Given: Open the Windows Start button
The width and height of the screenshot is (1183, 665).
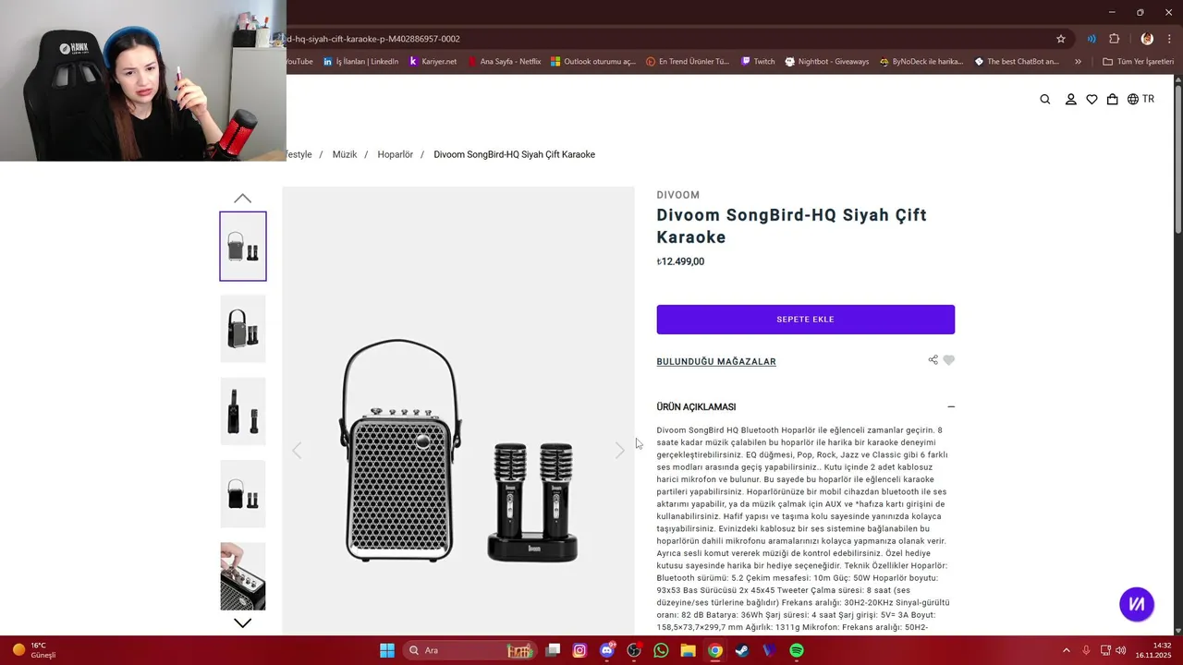Looking at the screenshot, I should point(387,650).
